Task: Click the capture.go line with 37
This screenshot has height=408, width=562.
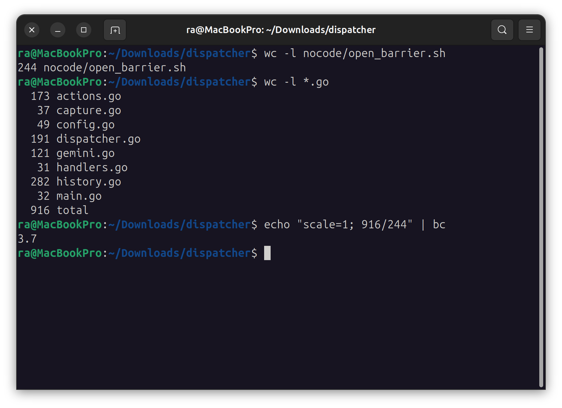Action: 79,110
